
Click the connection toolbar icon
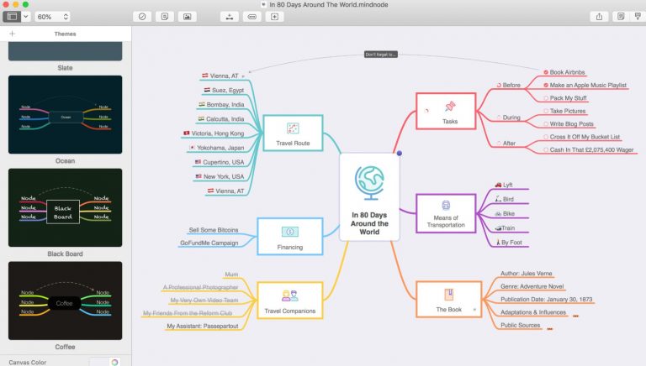[252, 17]
